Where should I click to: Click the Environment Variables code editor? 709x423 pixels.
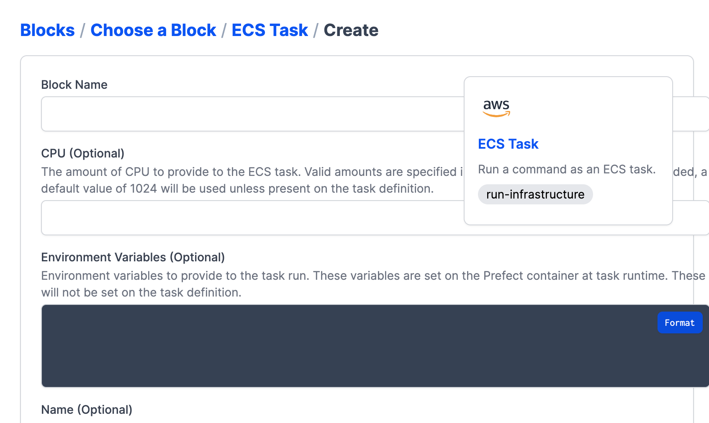coord(293,356)
